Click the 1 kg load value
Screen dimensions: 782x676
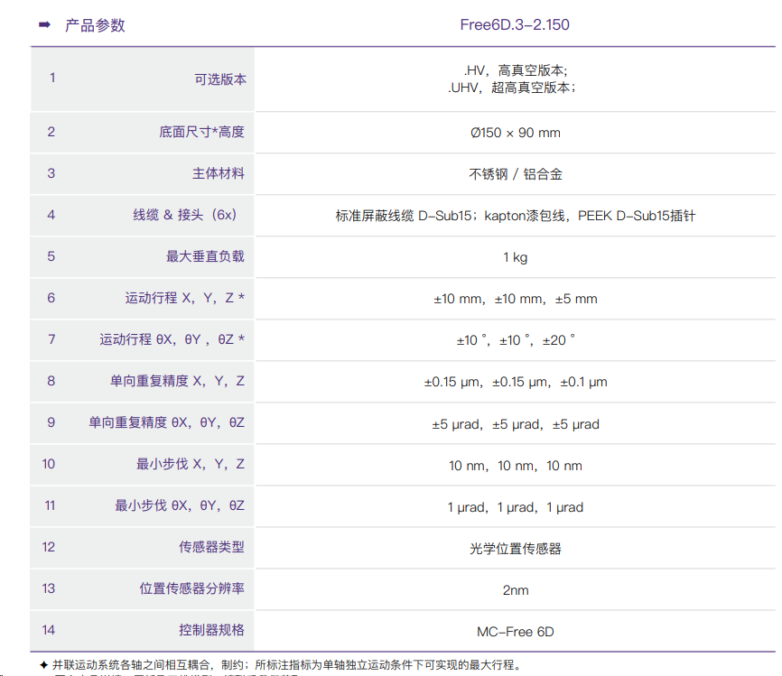click(515, 257)
